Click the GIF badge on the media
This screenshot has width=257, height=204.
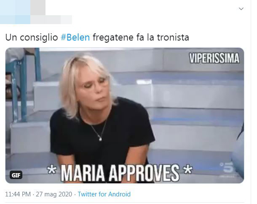click(16, 175)
